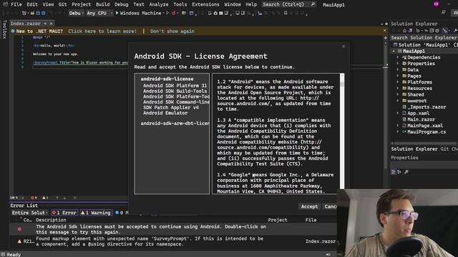The width and height of the screenshot is (458, 257).
Task: Select android-sdk-arm-dbt-license in the list
Action: coord(175,124)
